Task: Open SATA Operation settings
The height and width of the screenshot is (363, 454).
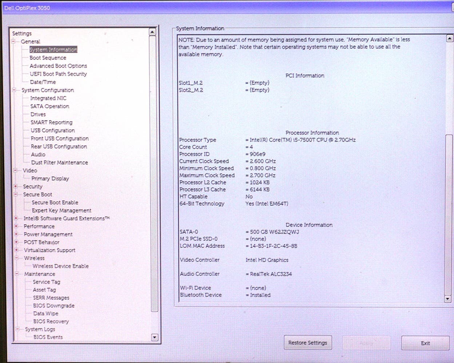Action: point(49,106)
